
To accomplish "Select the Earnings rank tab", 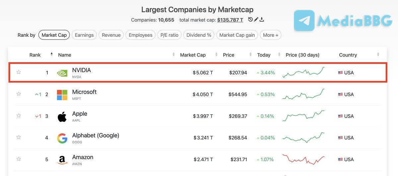I will (84, 35).
